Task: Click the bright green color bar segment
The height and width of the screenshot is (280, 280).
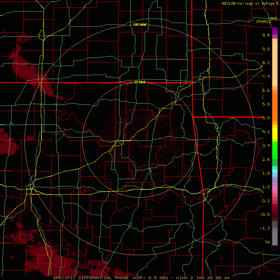Action: (275, 150)
